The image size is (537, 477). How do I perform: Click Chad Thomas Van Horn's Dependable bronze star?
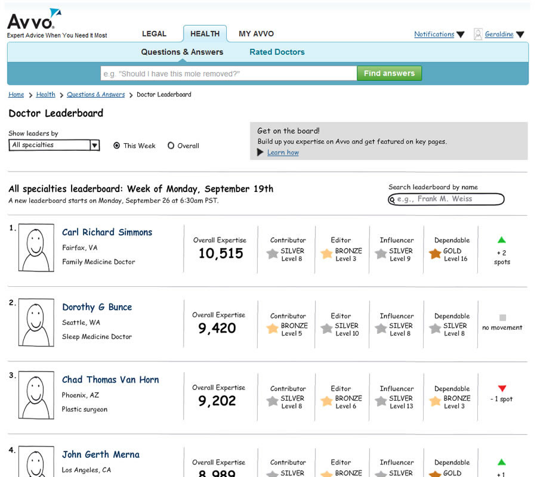(x=435, y=401)
